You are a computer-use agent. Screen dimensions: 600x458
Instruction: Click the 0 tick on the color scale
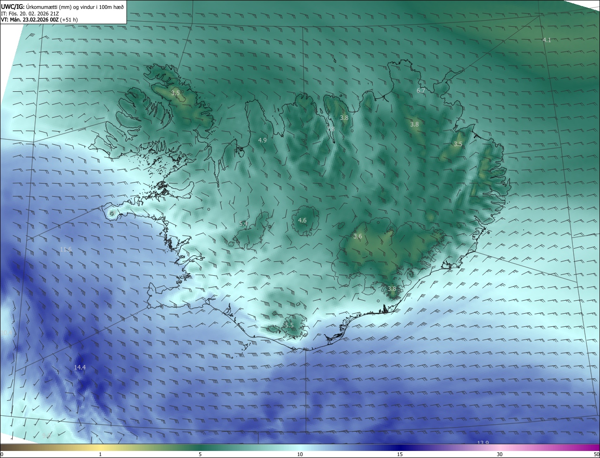(2, 454)
